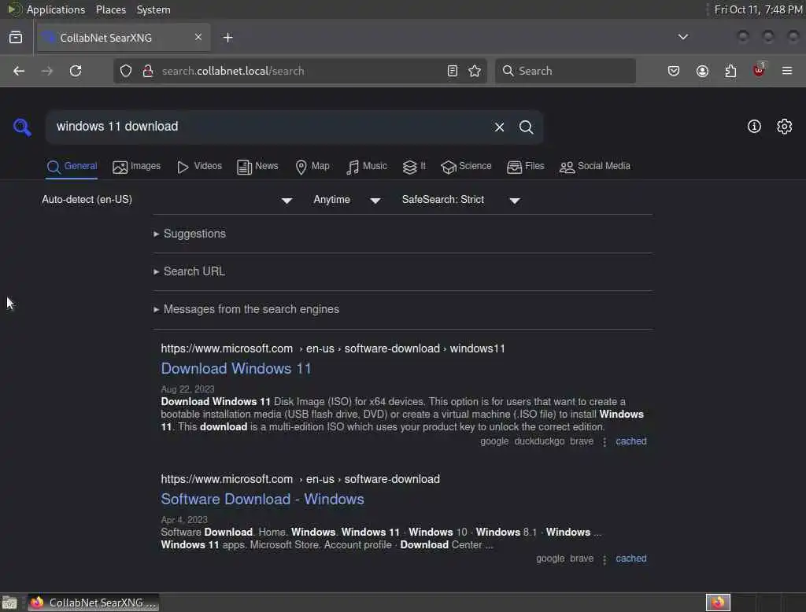The width and height of the screenshot is (806, 612).
Task: Open the Applications menu
Action: pyautogui.click(x=56, y=9)
